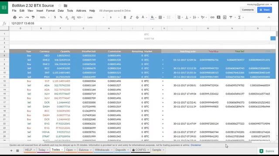Click the formula bar input
Screen dimensions: 279x156
pos(143,23)
